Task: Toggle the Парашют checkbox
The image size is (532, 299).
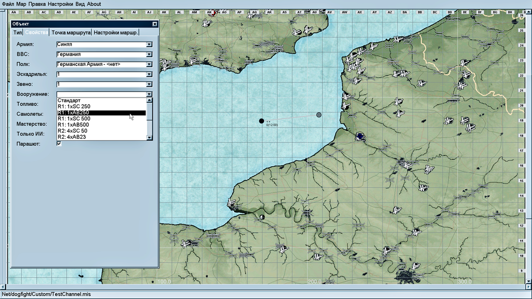Action: [x=59, y=143]
